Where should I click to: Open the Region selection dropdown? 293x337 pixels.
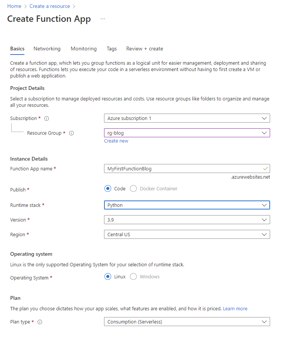[x=187, y=234]
